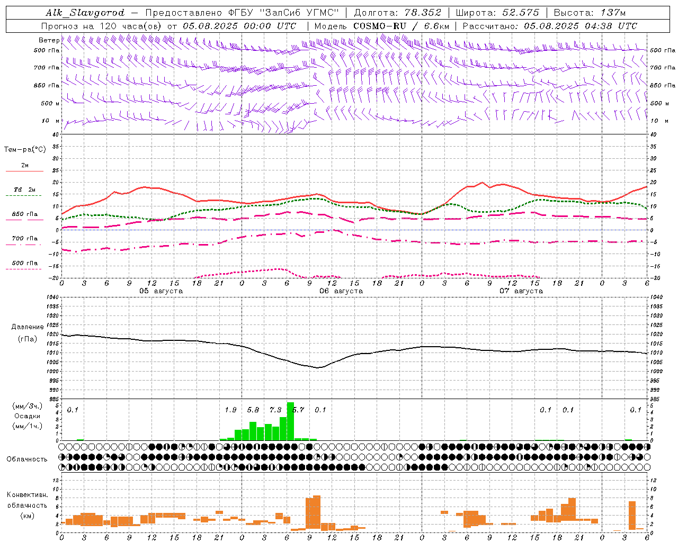678x542 pixels.
Task: Click the Высота: 137м header entry
Action: [589, 13]
